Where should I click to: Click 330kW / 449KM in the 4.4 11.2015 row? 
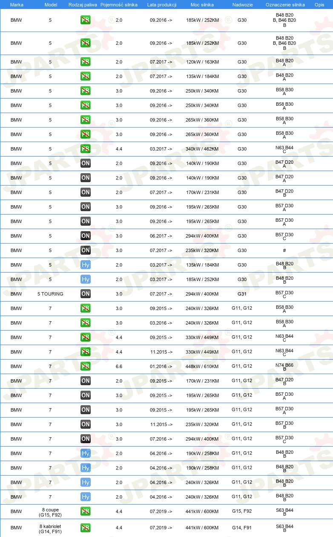click(202, 352)
